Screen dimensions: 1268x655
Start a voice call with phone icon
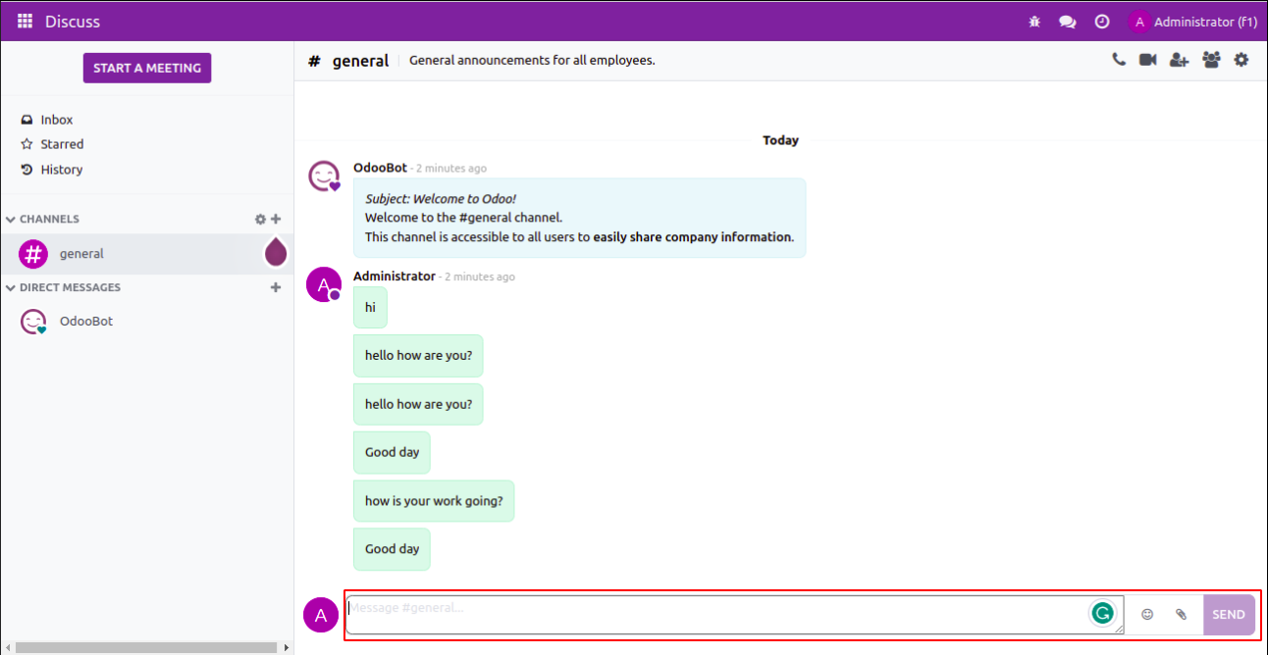click(1119, 60)
